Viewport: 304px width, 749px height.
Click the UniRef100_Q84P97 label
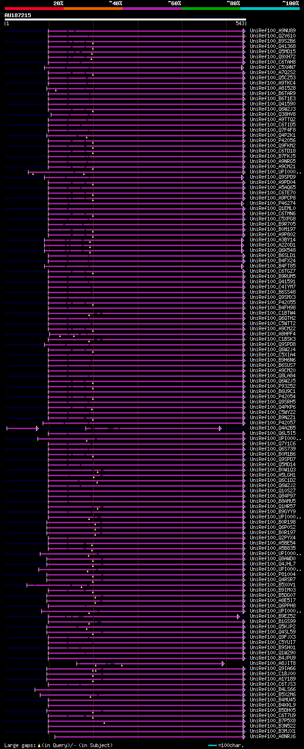click(273, 496)
